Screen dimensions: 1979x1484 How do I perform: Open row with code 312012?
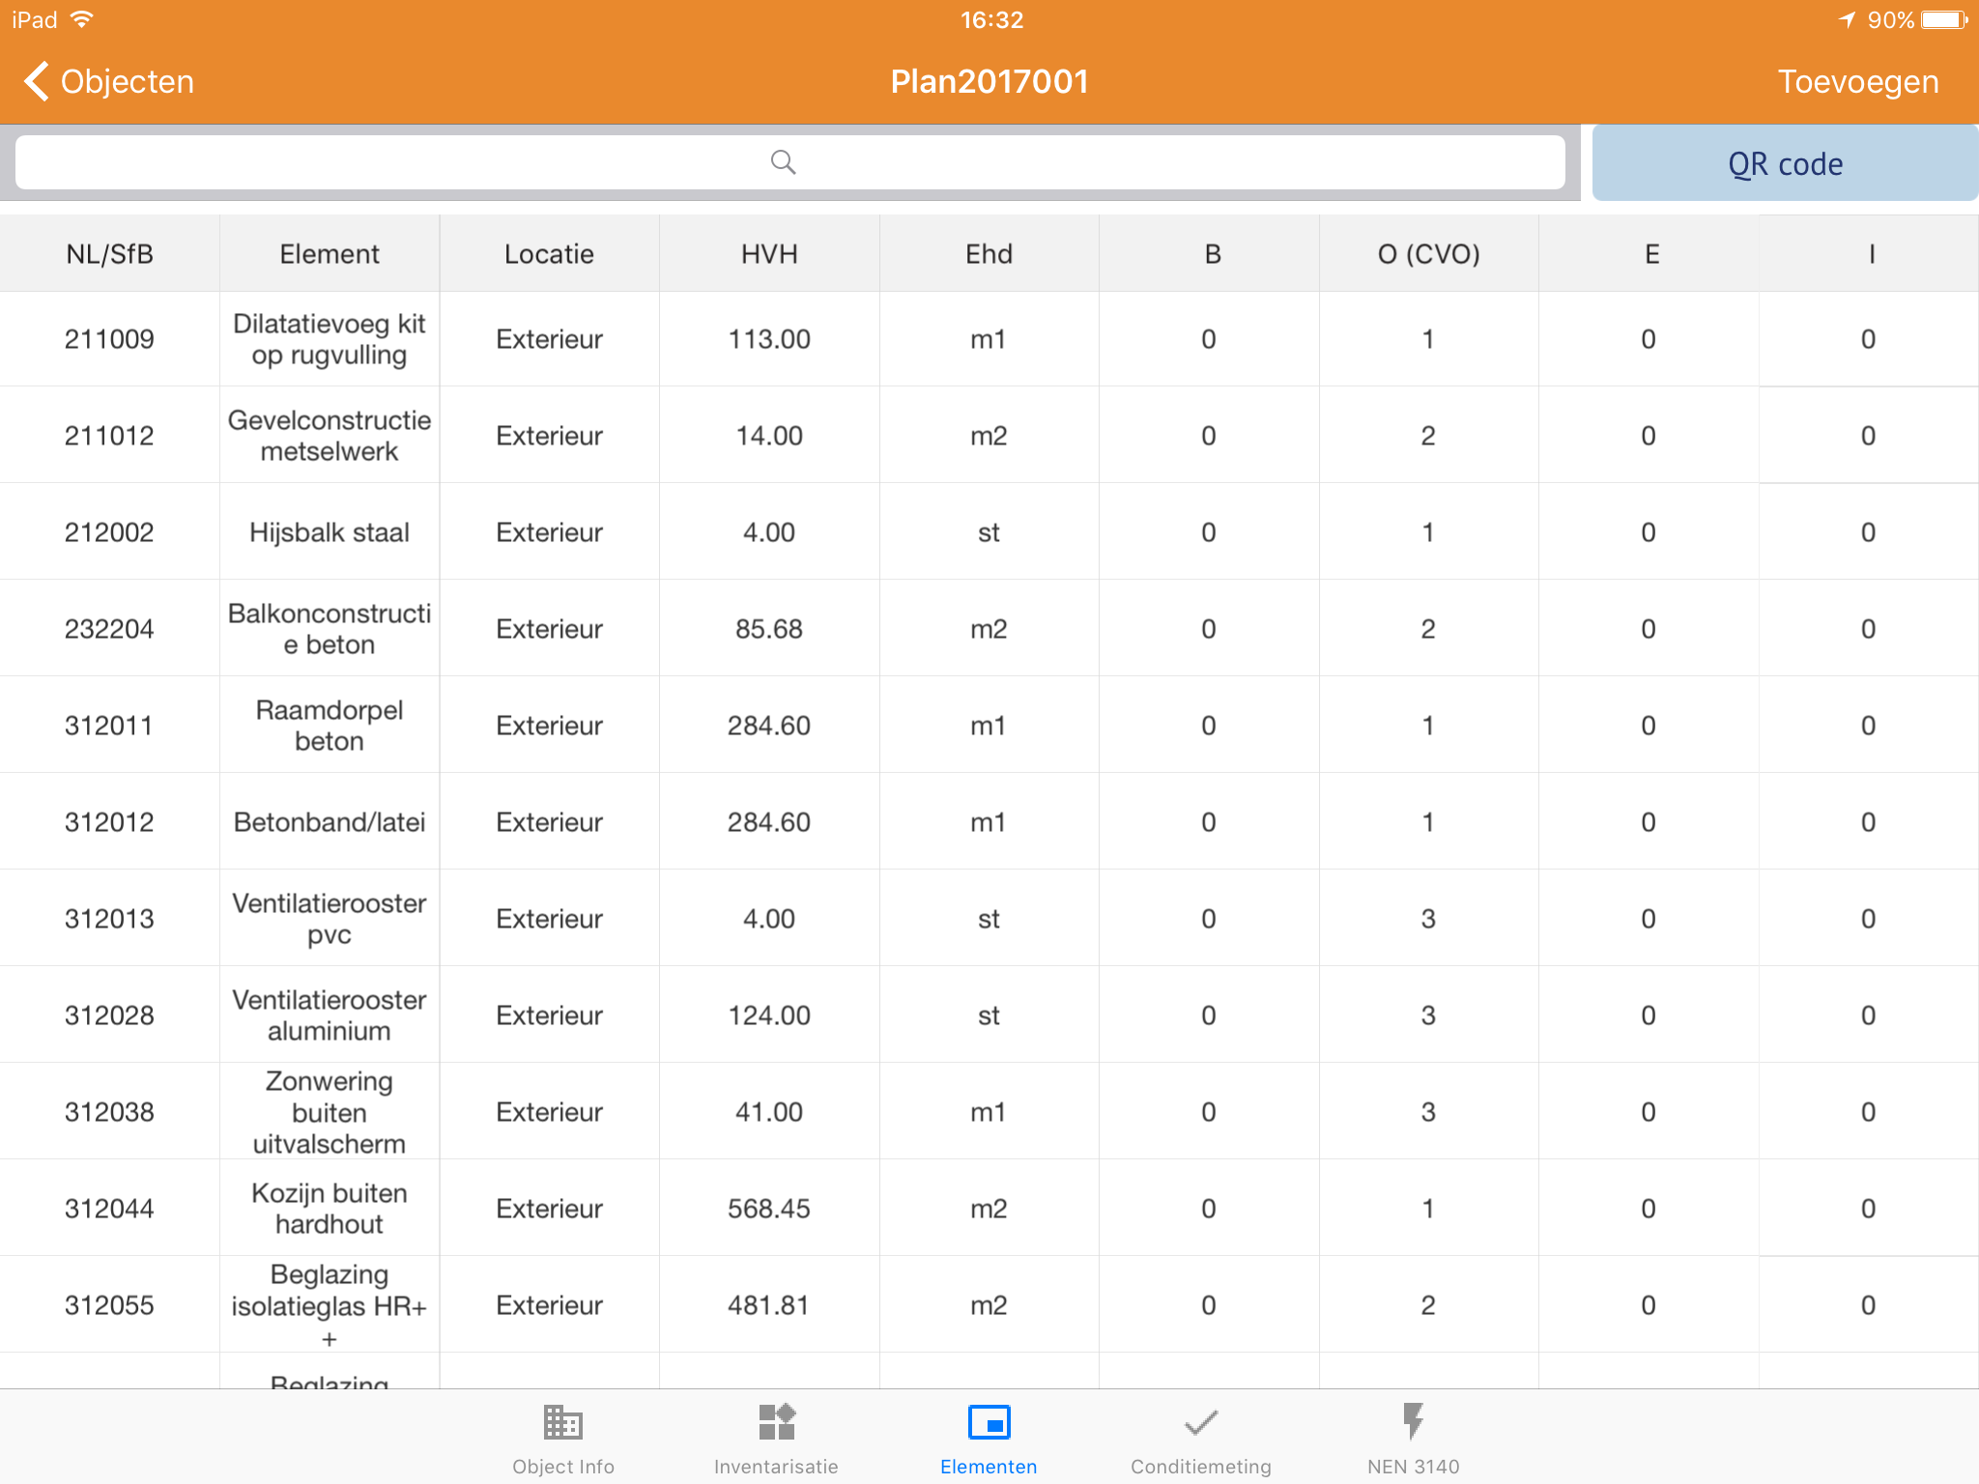coord(109,822)
